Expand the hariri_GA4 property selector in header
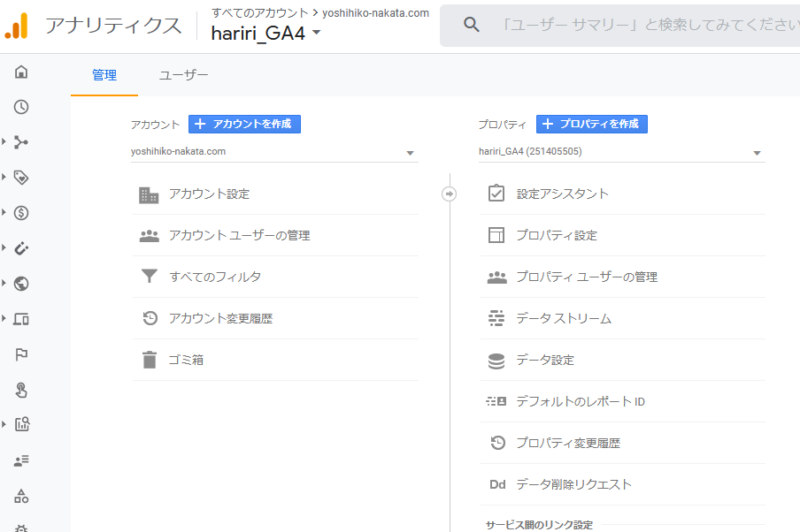The height and width of the screenshot is (532, 800). click(265, 33)
